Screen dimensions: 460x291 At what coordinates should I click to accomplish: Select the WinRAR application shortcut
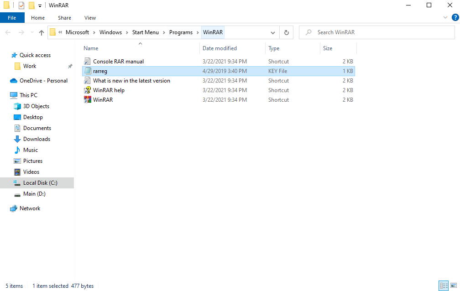click(x=103, y=100)
